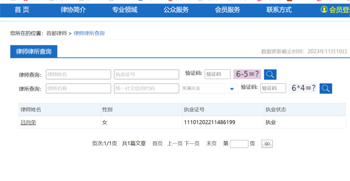The height and width of the screenshot is (181, 350).
Task: Click the 会员登录 text link
Action: [x=339, y=10]
